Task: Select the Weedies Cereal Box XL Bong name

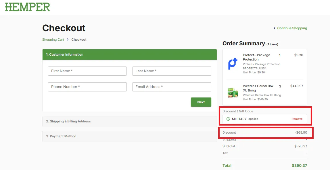Action: point(258,88)
